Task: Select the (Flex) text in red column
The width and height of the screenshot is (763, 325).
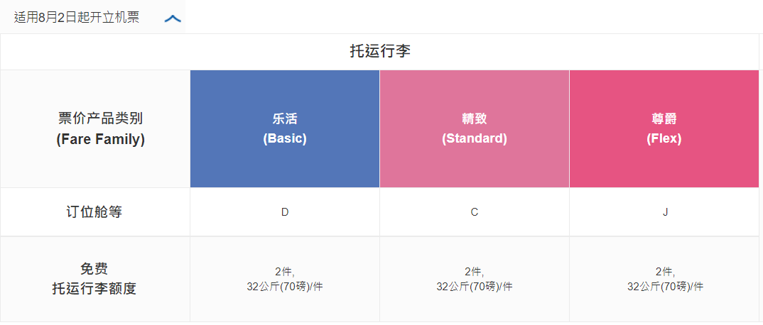Action: 664,138
